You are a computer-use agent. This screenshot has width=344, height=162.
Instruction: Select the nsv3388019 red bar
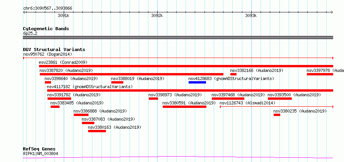pos(117,82)
